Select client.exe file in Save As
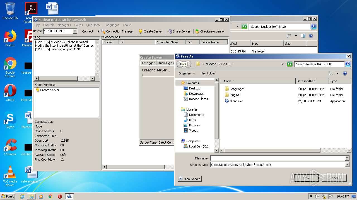This screenshot has height=200, width=357. click(x=234, y=101)
